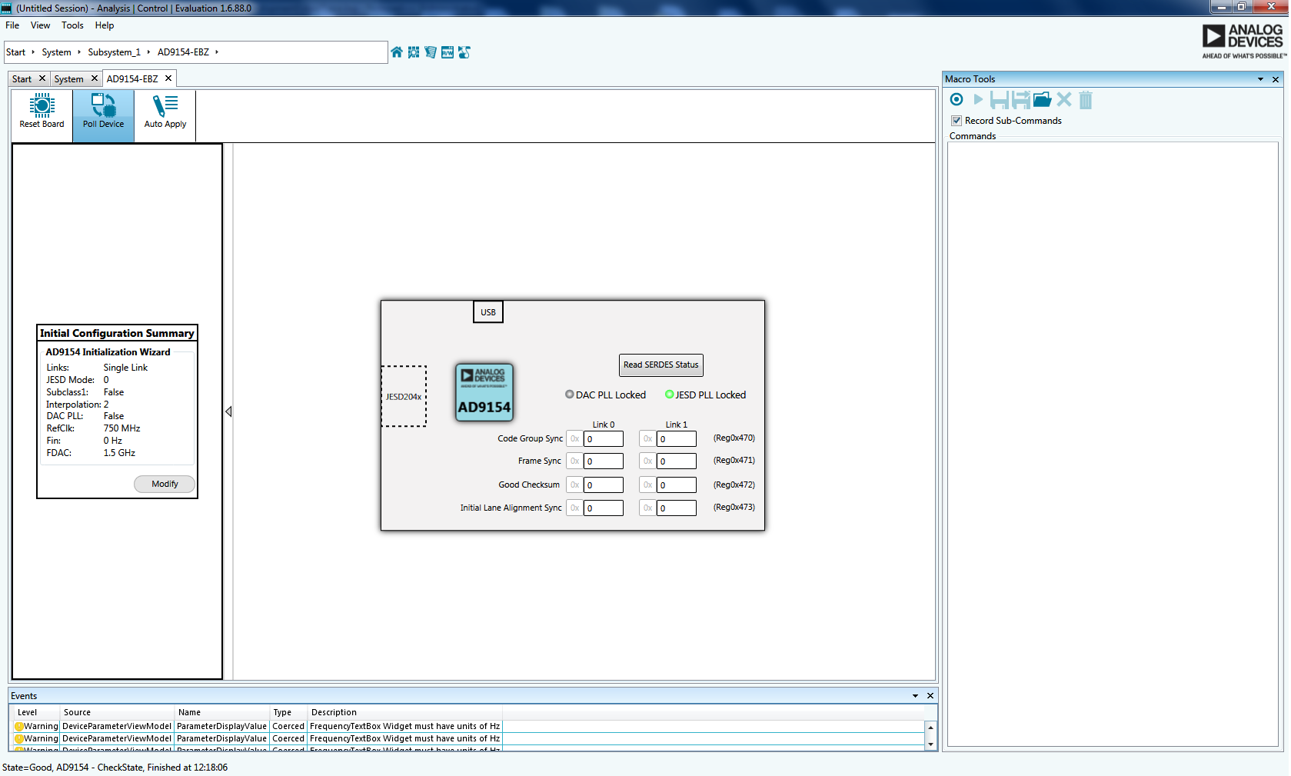Screen dimensions: 1291x776
Task: Open the Macro Tools panel dropdown arrow
Action: (x=1260, y=79)
